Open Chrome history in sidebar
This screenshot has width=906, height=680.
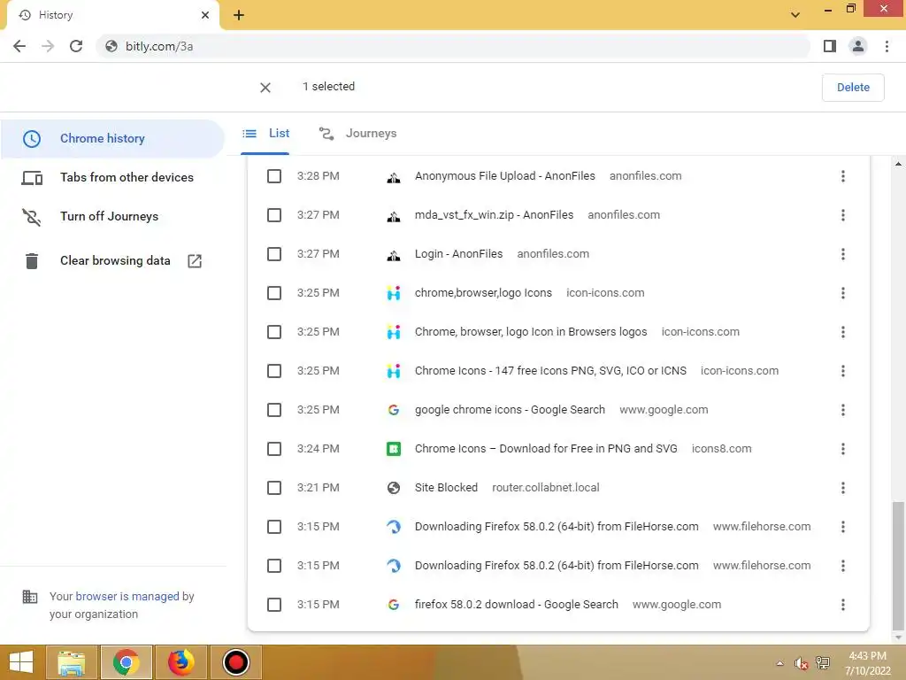112,139
